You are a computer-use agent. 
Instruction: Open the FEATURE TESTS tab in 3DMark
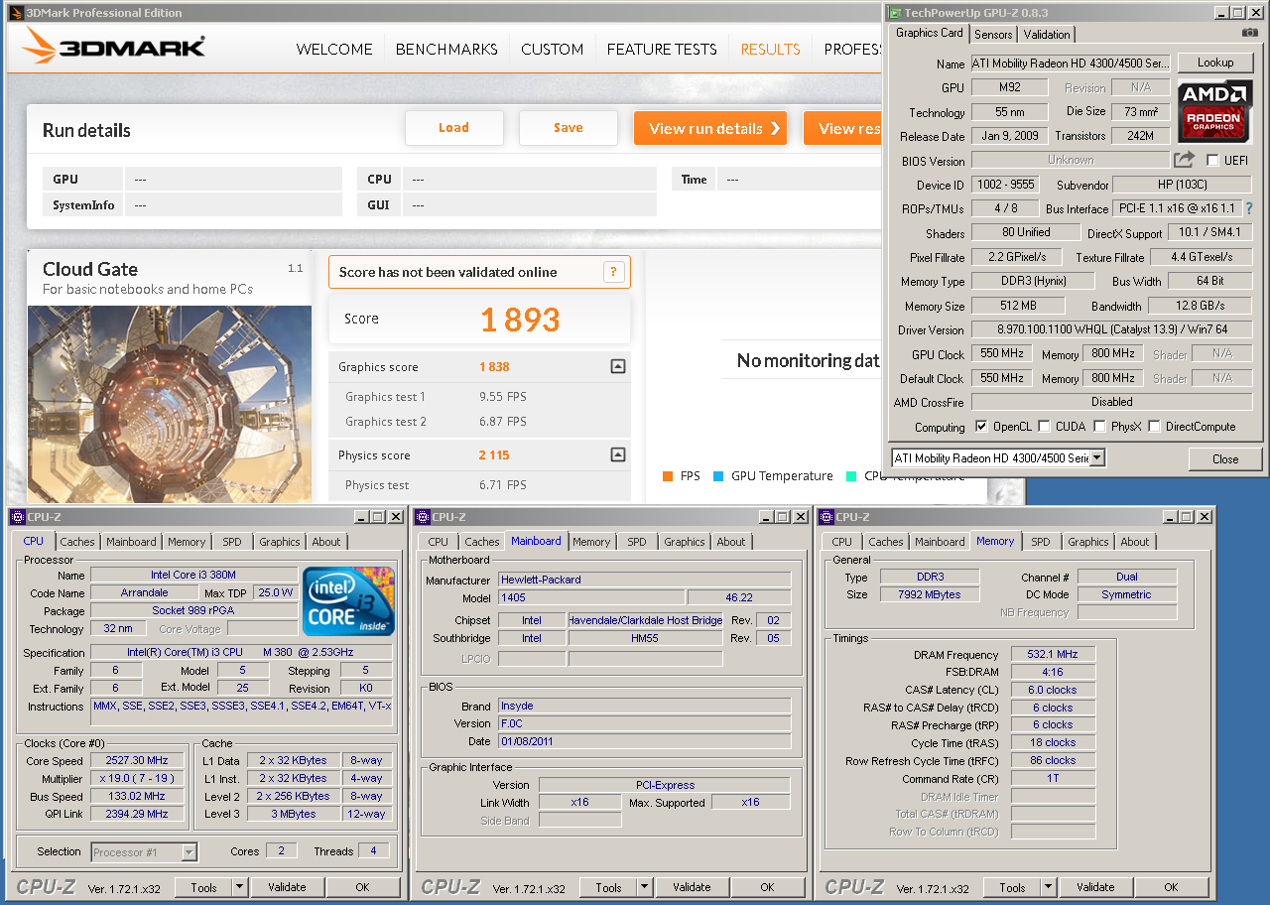[662, 49]
